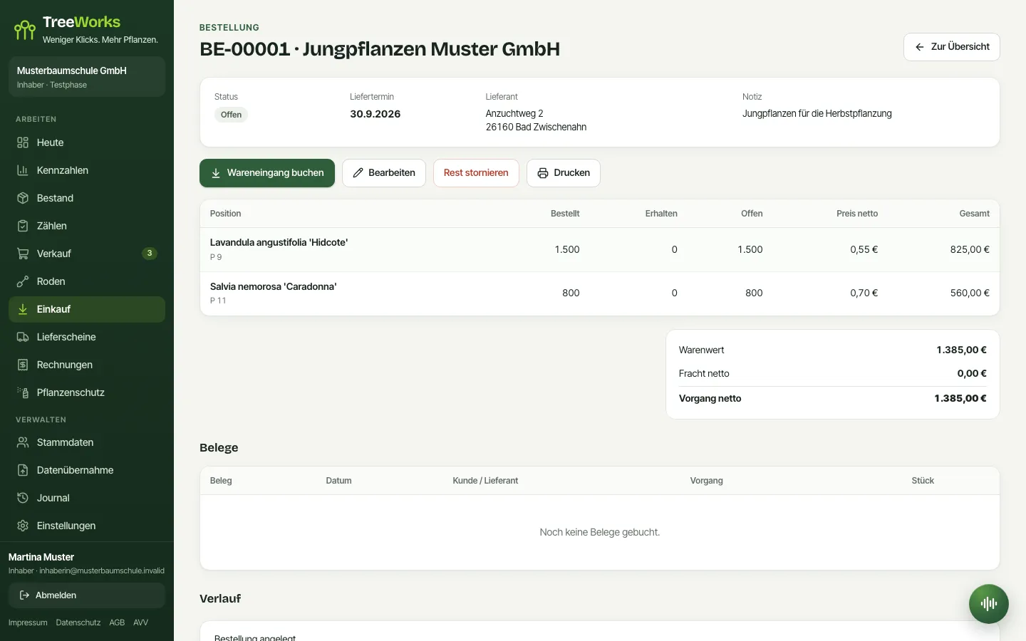Click the TreeWorks tree logo icon
Image resolution: width=1026 pixels, height=641 pixels.
coord(25,30)
